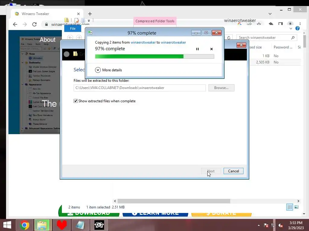Open Explorer Help question mark icon
Screen dimensions: 309x231
coord(298,29)
